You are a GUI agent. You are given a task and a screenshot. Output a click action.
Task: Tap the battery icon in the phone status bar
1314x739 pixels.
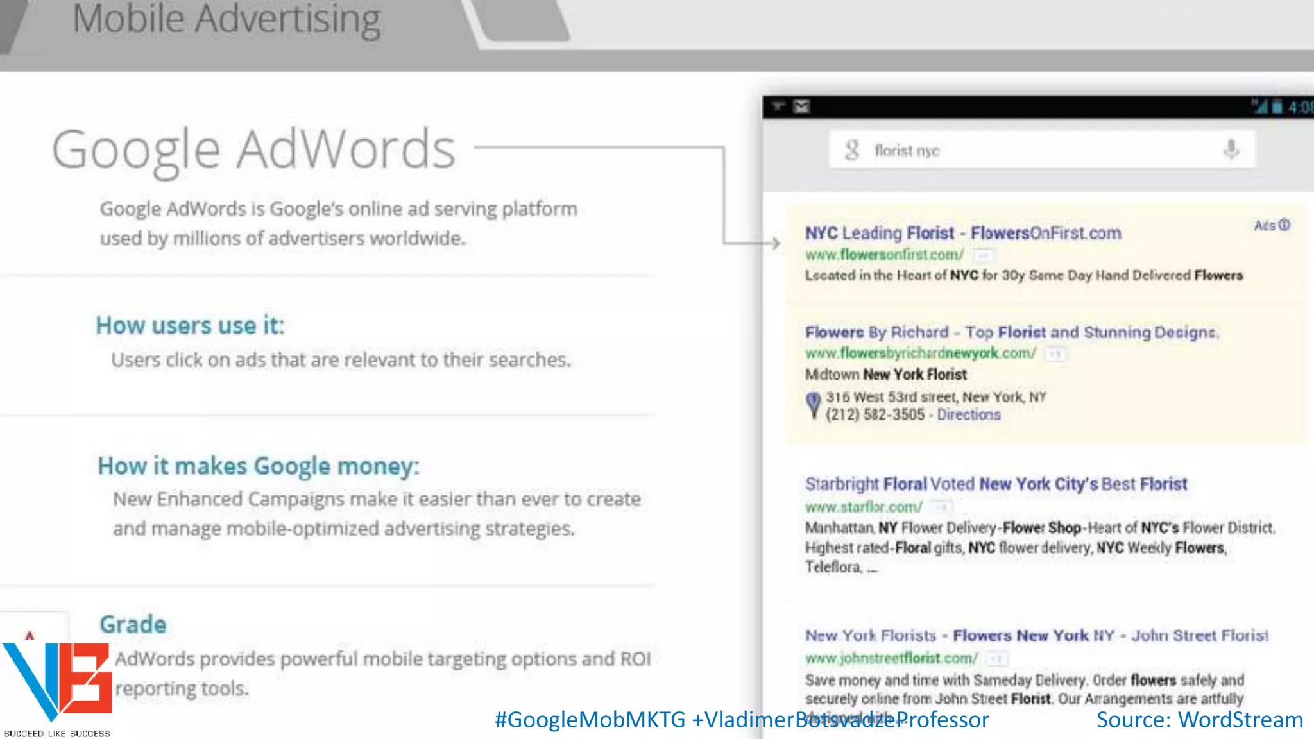click(x=1277, y=106)
